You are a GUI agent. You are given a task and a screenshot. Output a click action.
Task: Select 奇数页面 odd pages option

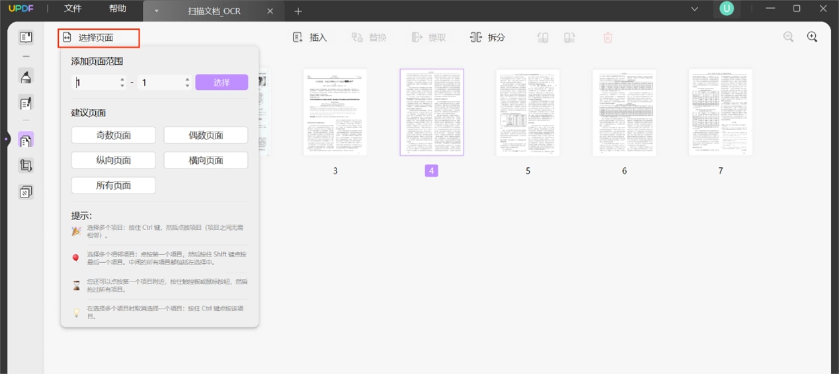[x=114, y=135]
